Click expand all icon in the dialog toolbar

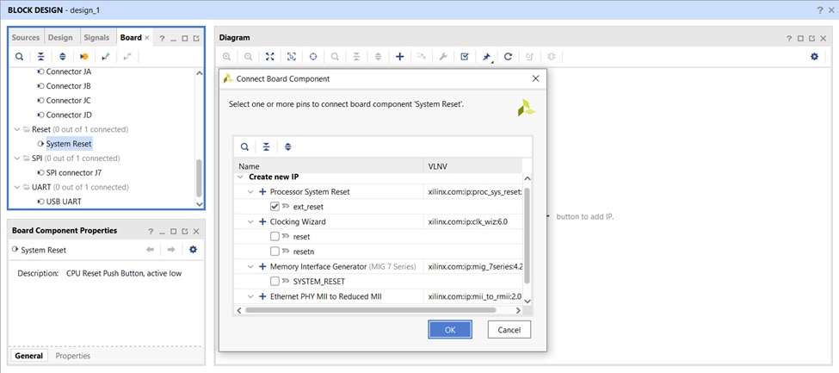[288, 146]
